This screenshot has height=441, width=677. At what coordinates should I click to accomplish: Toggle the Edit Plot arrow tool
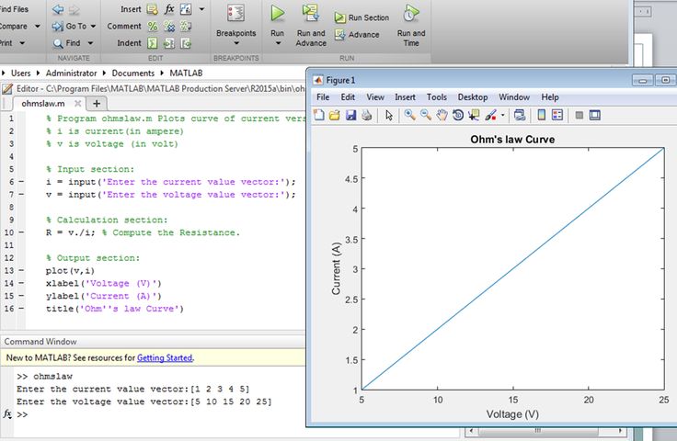(389, 115)
